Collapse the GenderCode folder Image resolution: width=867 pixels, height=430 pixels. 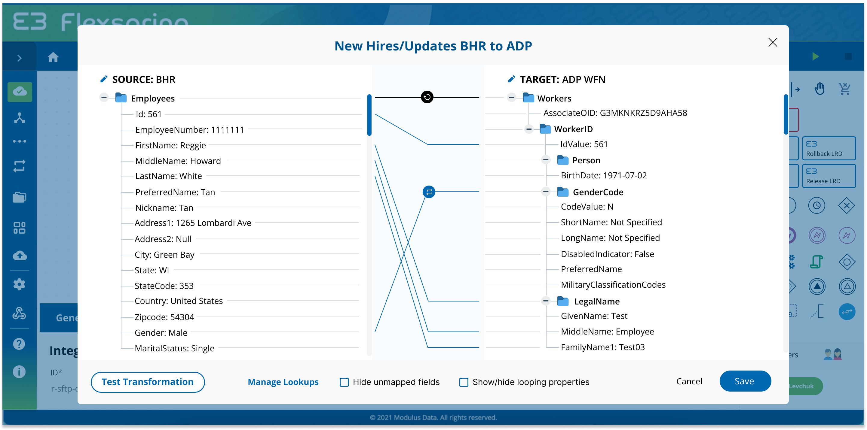coord(546,192)
